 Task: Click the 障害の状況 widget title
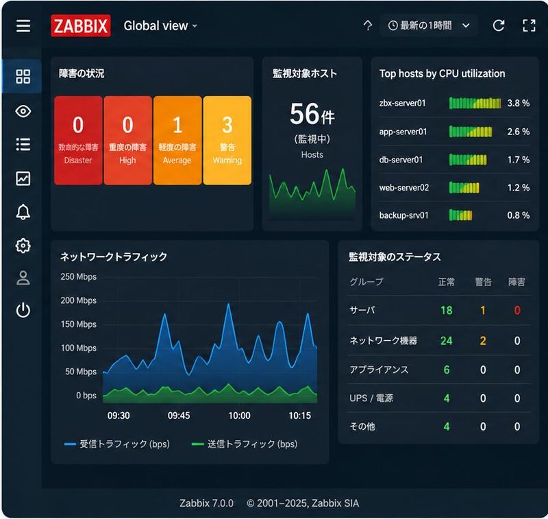click(82, 73)
